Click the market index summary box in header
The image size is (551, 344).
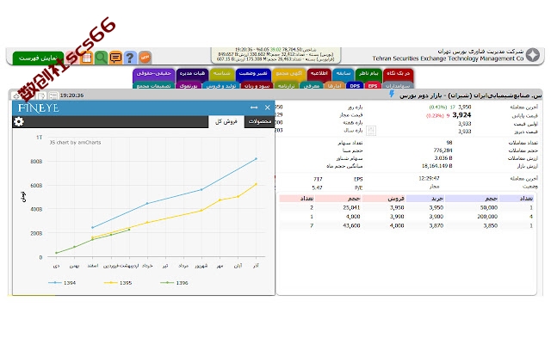click(x=275, y=54)
